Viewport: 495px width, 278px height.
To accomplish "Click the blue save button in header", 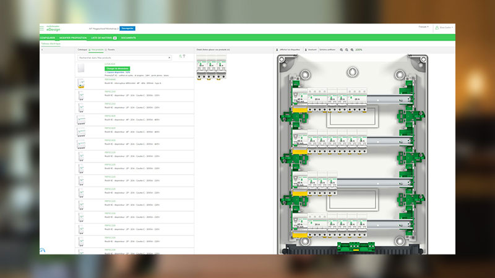I will point(127,28).
